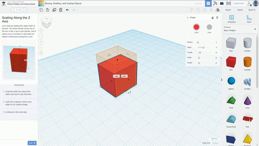Zoom out with the minus button
This screenshot has width=259, height=146.
click(41, 47)
